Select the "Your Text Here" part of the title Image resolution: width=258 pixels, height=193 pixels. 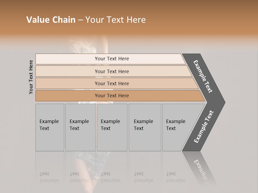coord(116,20)
